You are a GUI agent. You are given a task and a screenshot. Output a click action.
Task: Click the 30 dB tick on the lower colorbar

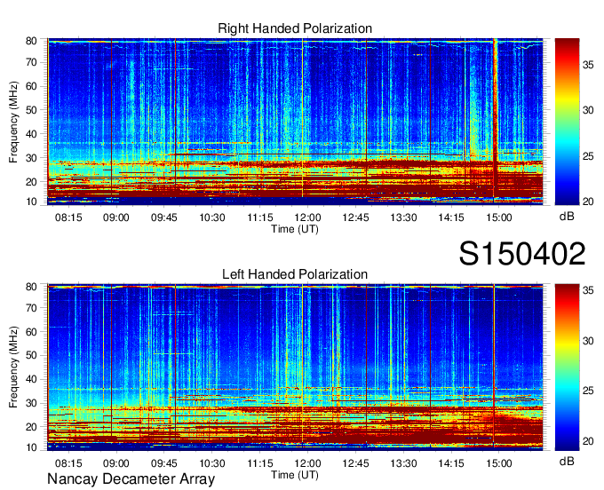pyautogui.click(x=588, y=340)
